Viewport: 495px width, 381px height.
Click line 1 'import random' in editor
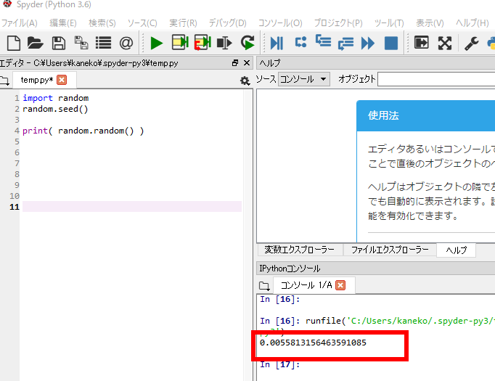click(x=56, y=98)
